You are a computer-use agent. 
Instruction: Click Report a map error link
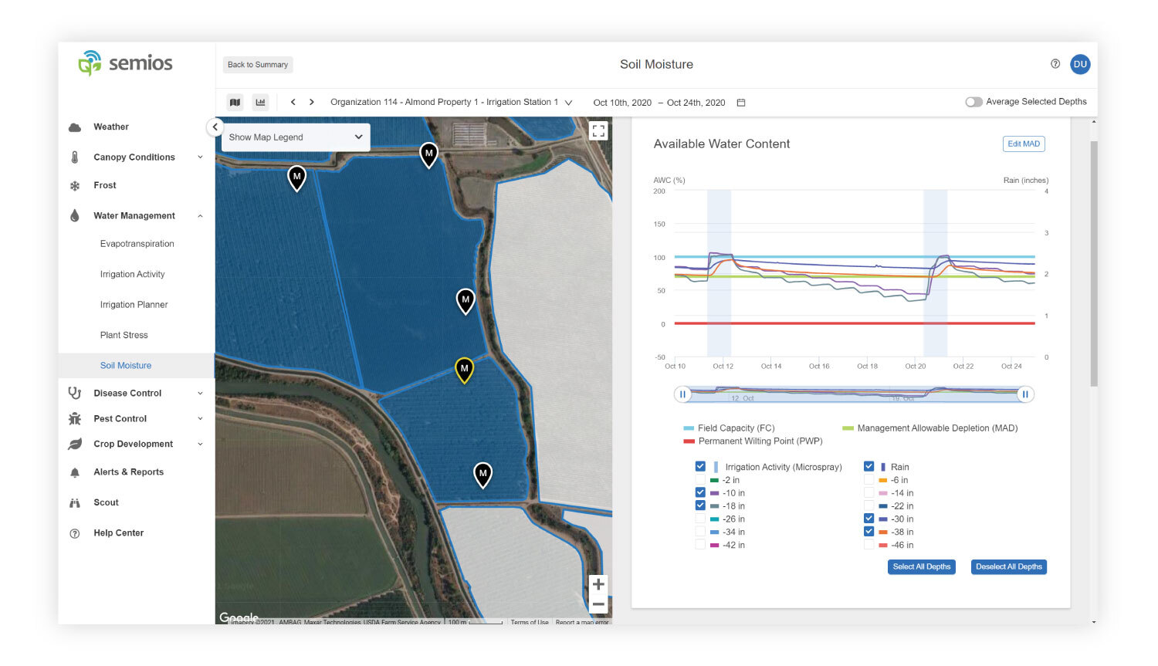pyautogui.click(x=582, y=622)
